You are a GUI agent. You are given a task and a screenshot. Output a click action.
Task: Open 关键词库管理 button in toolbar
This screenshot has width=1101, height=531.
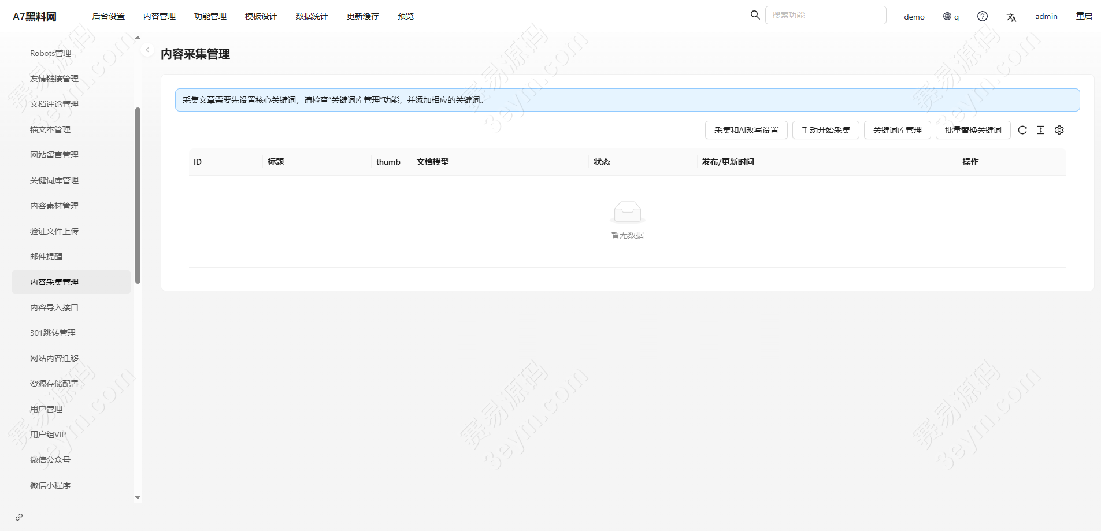[x=897, y=130]
